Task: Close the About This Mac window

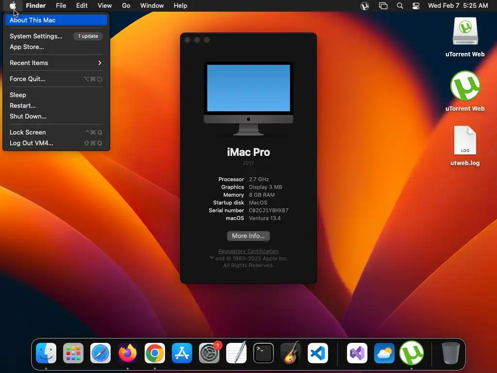Action: point(187,40)
